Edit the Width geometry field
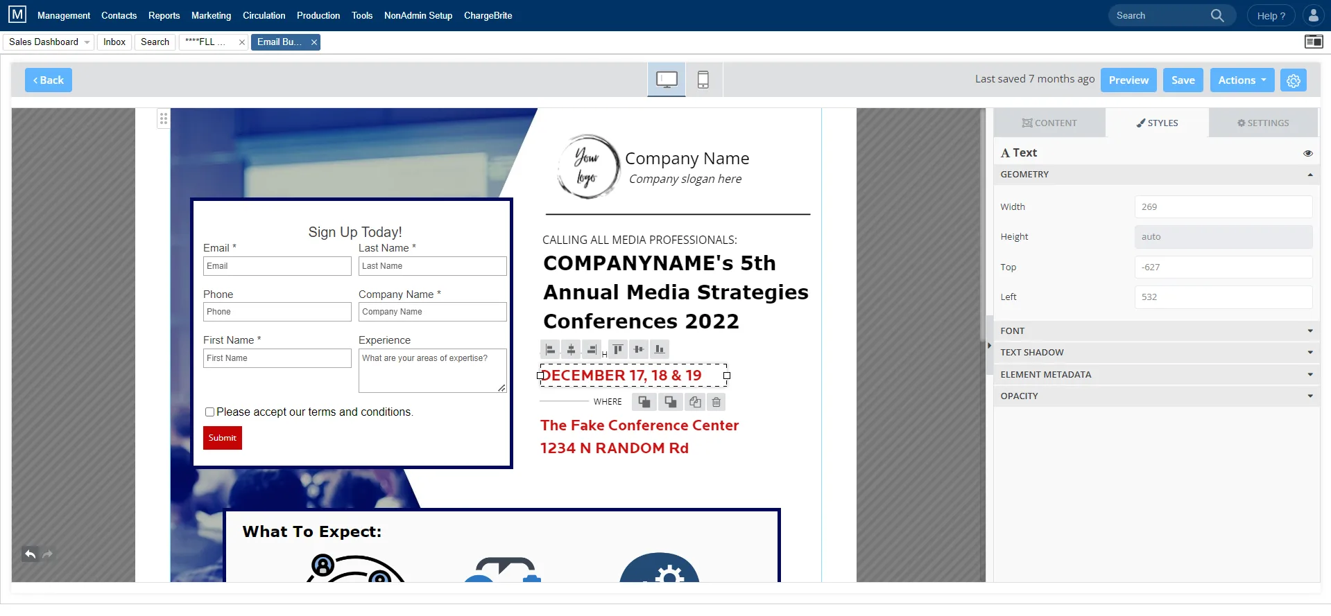1331x616 pixels. tap(1223, 207)
